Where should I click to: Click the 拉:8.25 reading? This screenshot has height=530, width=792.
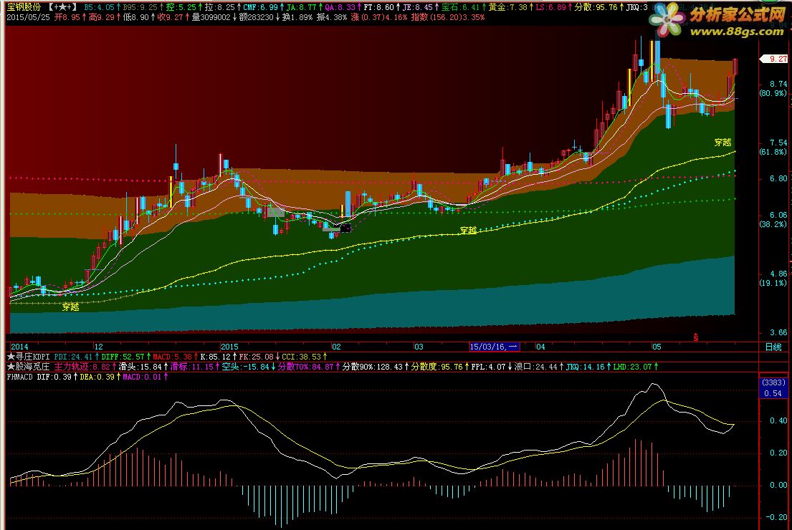click(219, 7)
